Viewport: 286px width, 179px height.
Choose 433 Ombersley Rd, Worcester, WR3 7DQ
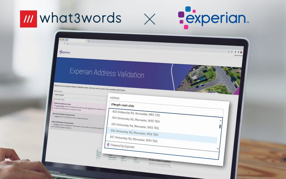(x=136, y=113)
